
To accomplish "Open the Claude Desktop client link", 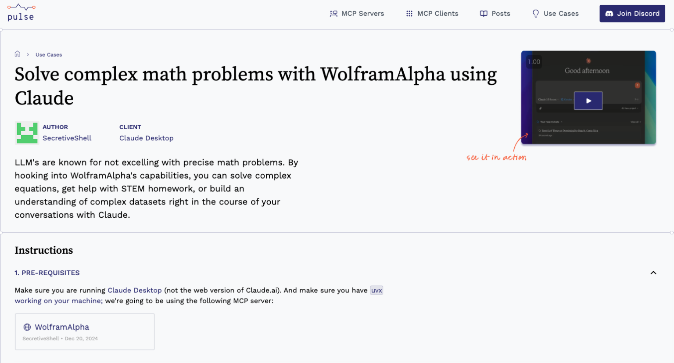I will (146, 138).
